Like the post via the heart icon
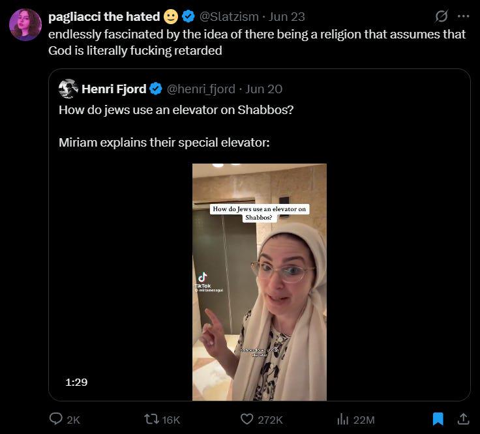Viewport: 480px width, 434px height. point(247,419)
